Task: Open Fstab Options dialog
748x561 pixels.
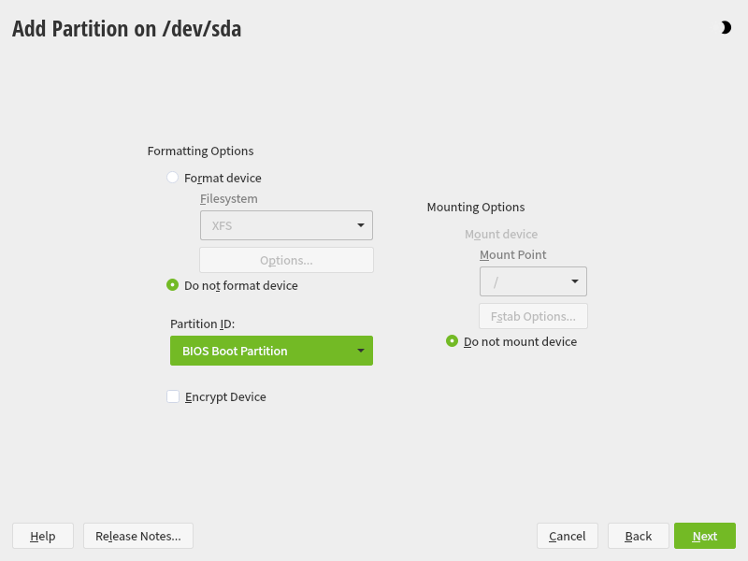Action: (533, 316)
